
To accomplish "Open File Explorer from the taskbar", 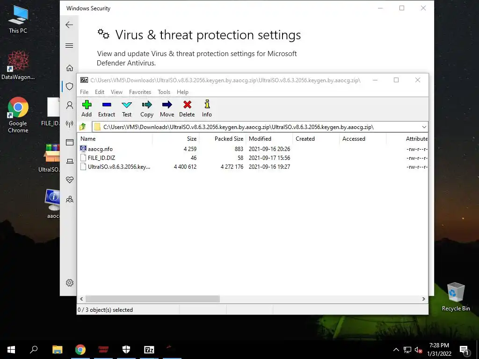I will point(57,350).
